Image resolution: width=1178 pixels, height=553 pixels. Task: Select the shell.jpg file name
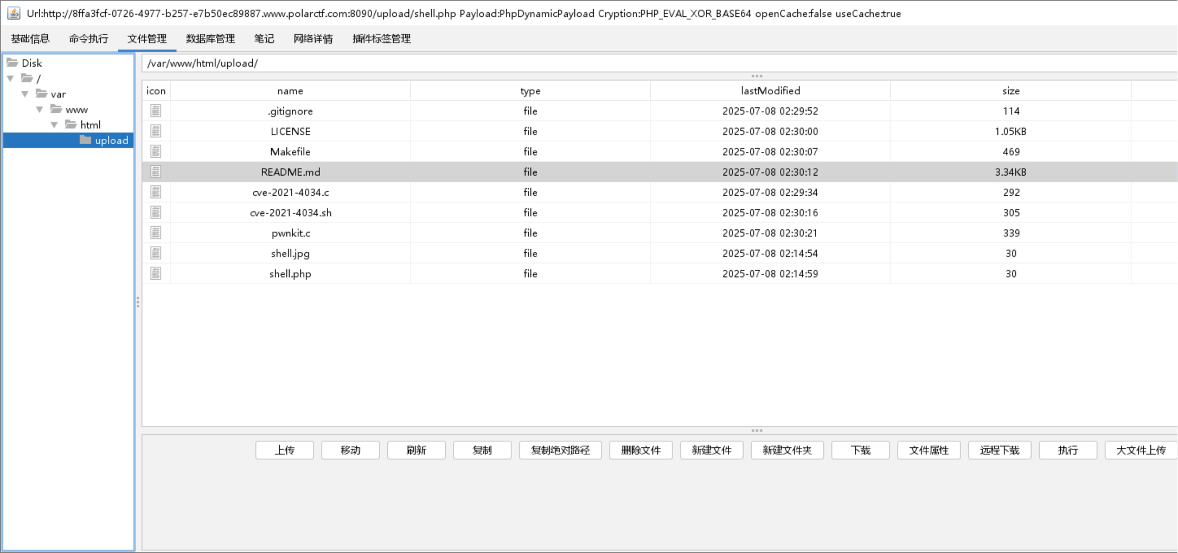pos(290,253)
